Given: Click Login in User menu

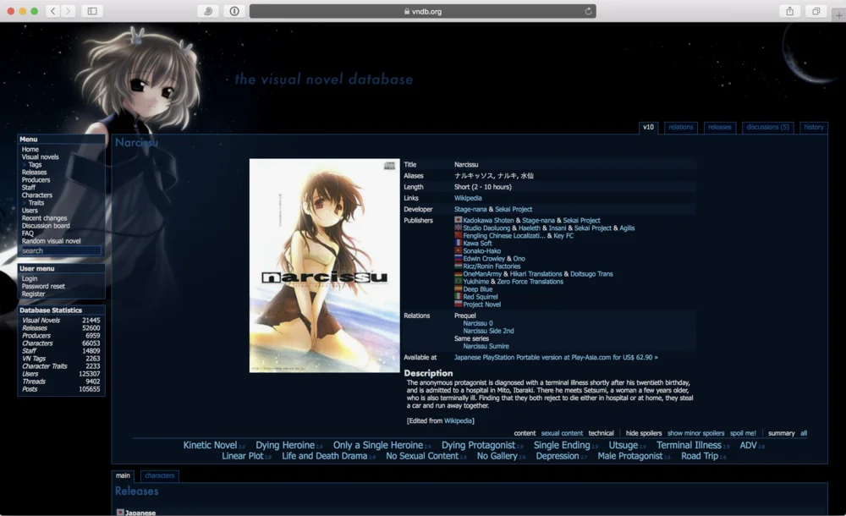Looking at the screenshot, I should 30,278.
